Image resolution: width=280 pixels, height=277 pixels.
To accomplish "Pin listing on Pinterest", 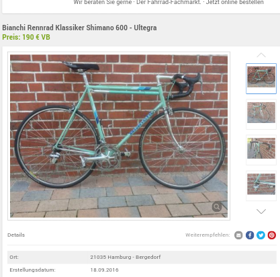I will tap(272, 235).
